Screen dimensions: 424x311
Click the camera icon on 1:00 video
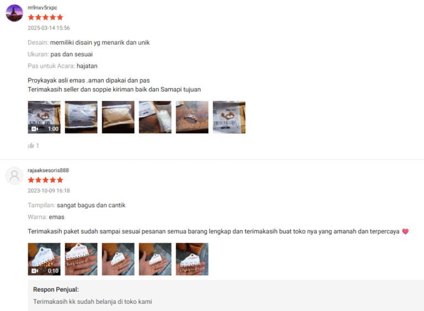point(35,129)
